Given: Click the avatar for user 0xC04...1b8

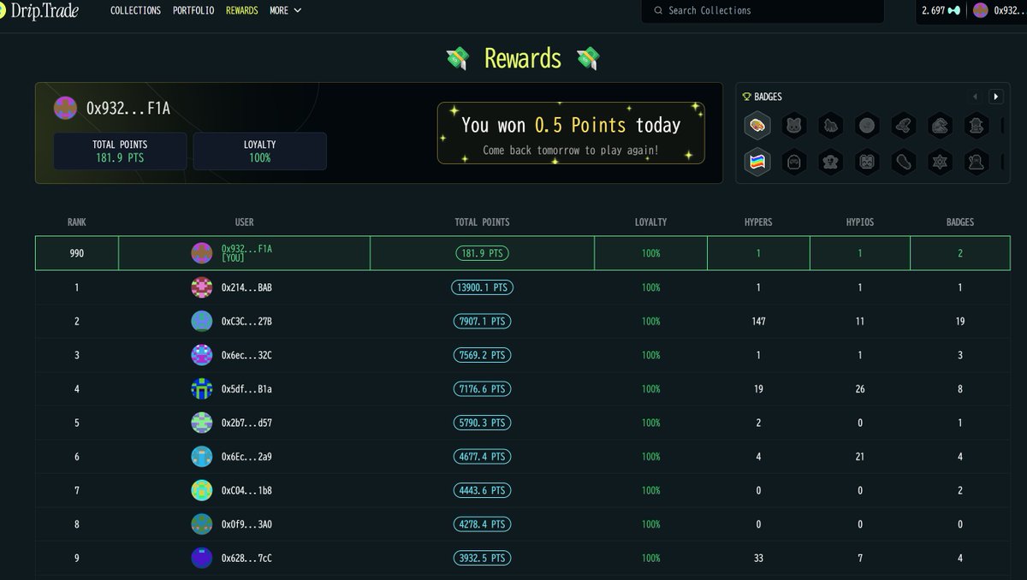Looking at the screenshot, I should [202, 490].
